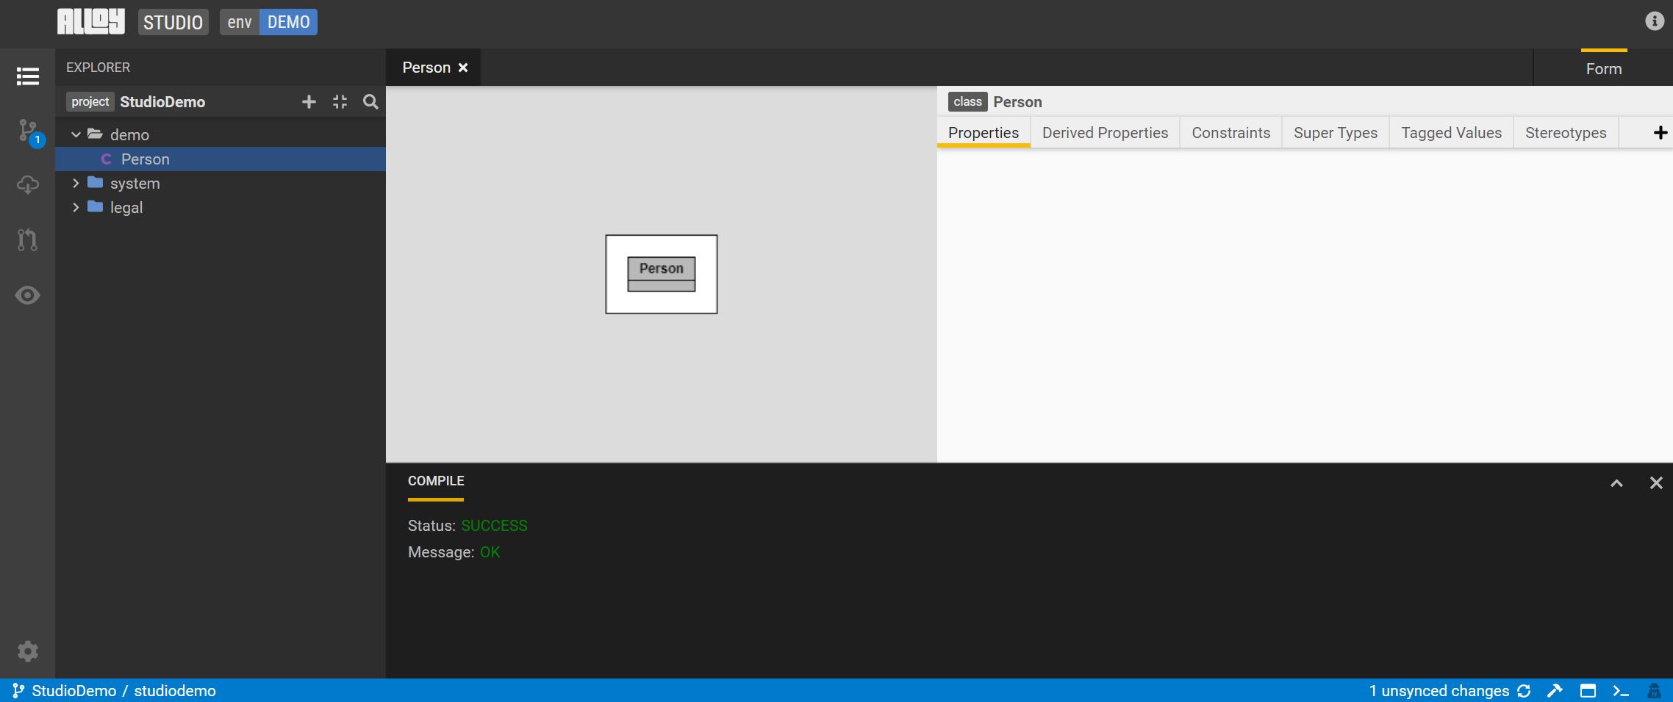
Task: Switch to the Properties tab
Action: pyautogui.click(x=984, y=132)
